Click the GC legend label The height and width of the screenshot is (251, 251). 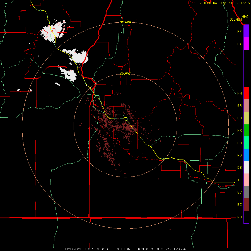(239, 192)
